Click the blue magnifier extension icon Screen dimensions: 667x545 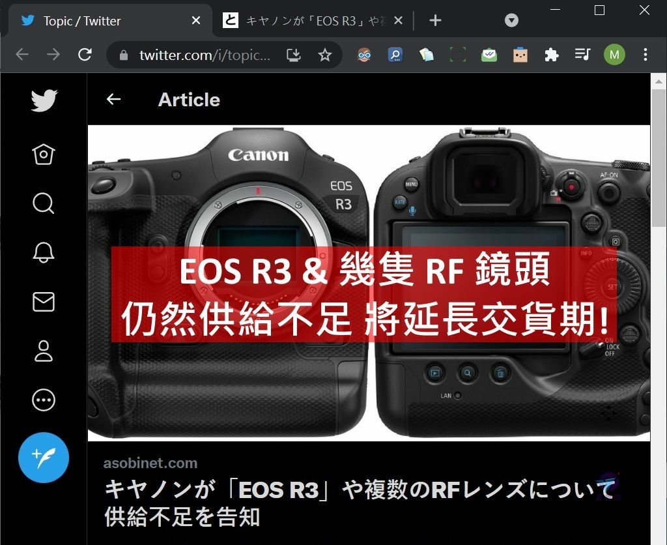coord(395,55)
